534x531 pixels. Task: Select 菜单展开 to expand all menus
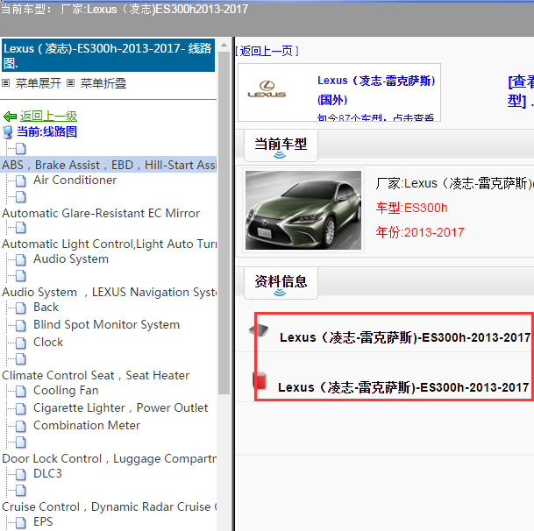point(39,83)
